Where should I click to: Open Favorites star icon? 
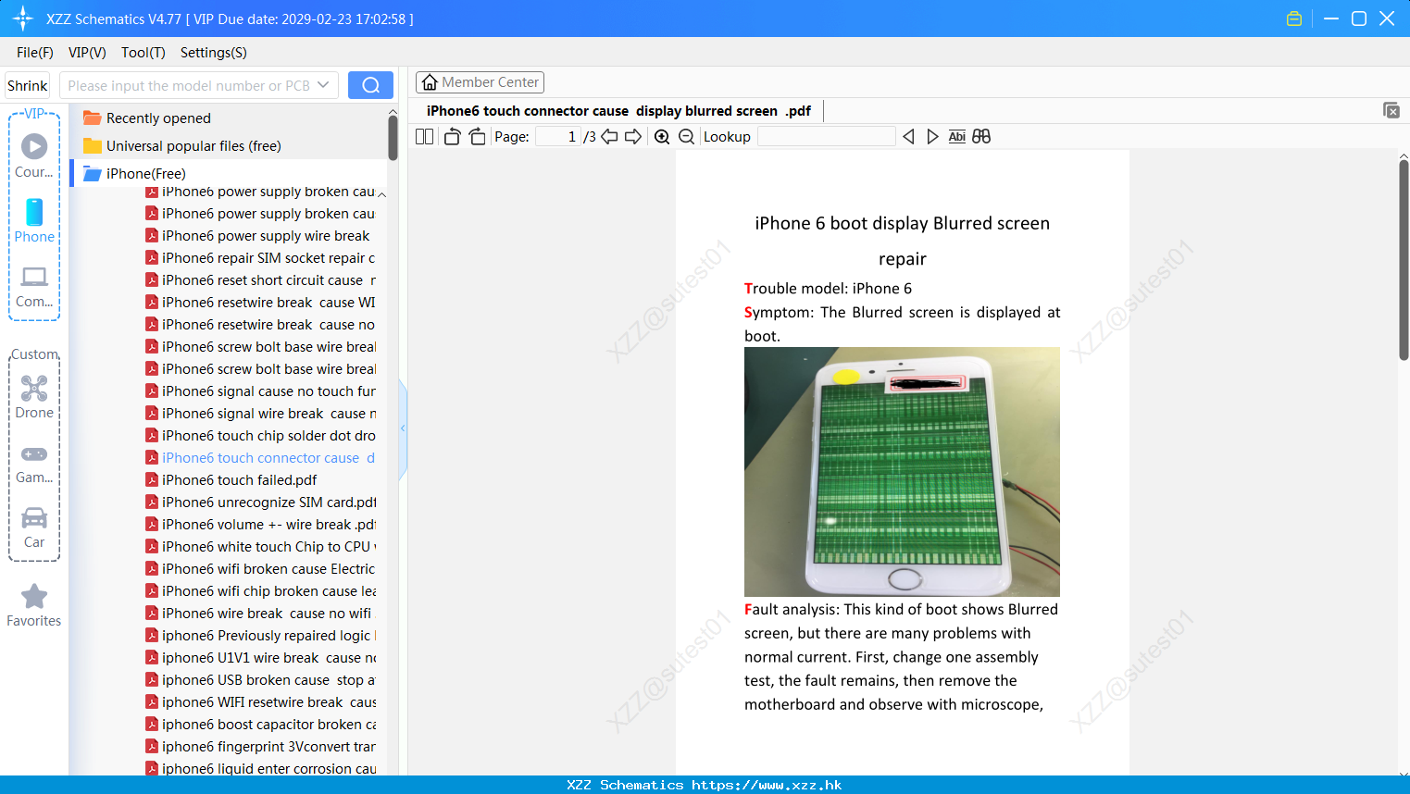(x=34, y=605)
